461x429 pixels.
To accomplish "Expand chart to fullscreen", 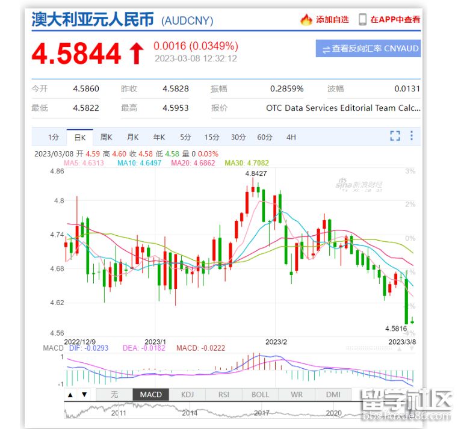I will [395, 136].
